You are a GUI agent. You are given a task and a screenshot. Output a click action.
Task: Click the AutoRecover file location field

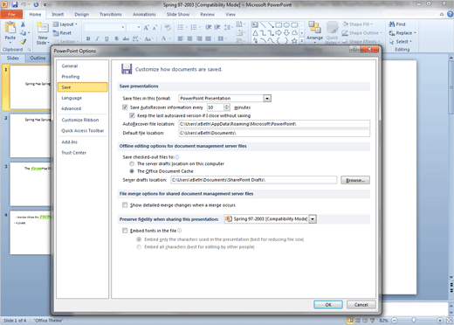coord(274,124)
